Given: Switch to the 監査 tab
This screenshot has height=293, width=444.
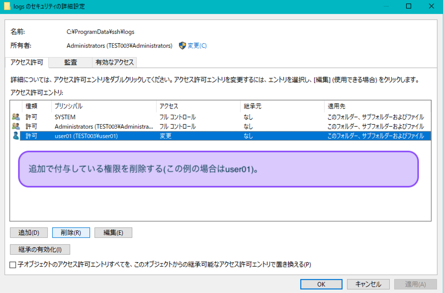Looking at the screenshot, I should pyautogui.click(x=71, y=63).
